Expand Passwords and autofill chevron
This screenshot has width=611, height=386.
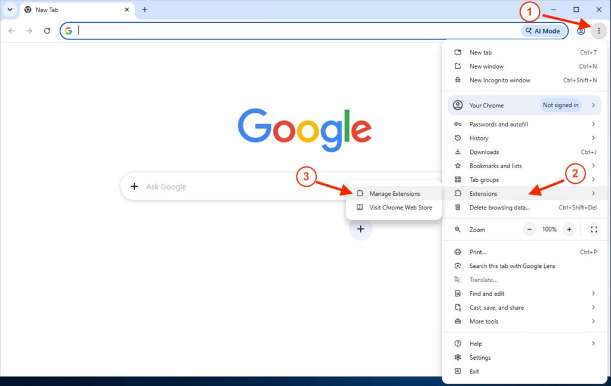pyautogui.click(x=594, y=124)
